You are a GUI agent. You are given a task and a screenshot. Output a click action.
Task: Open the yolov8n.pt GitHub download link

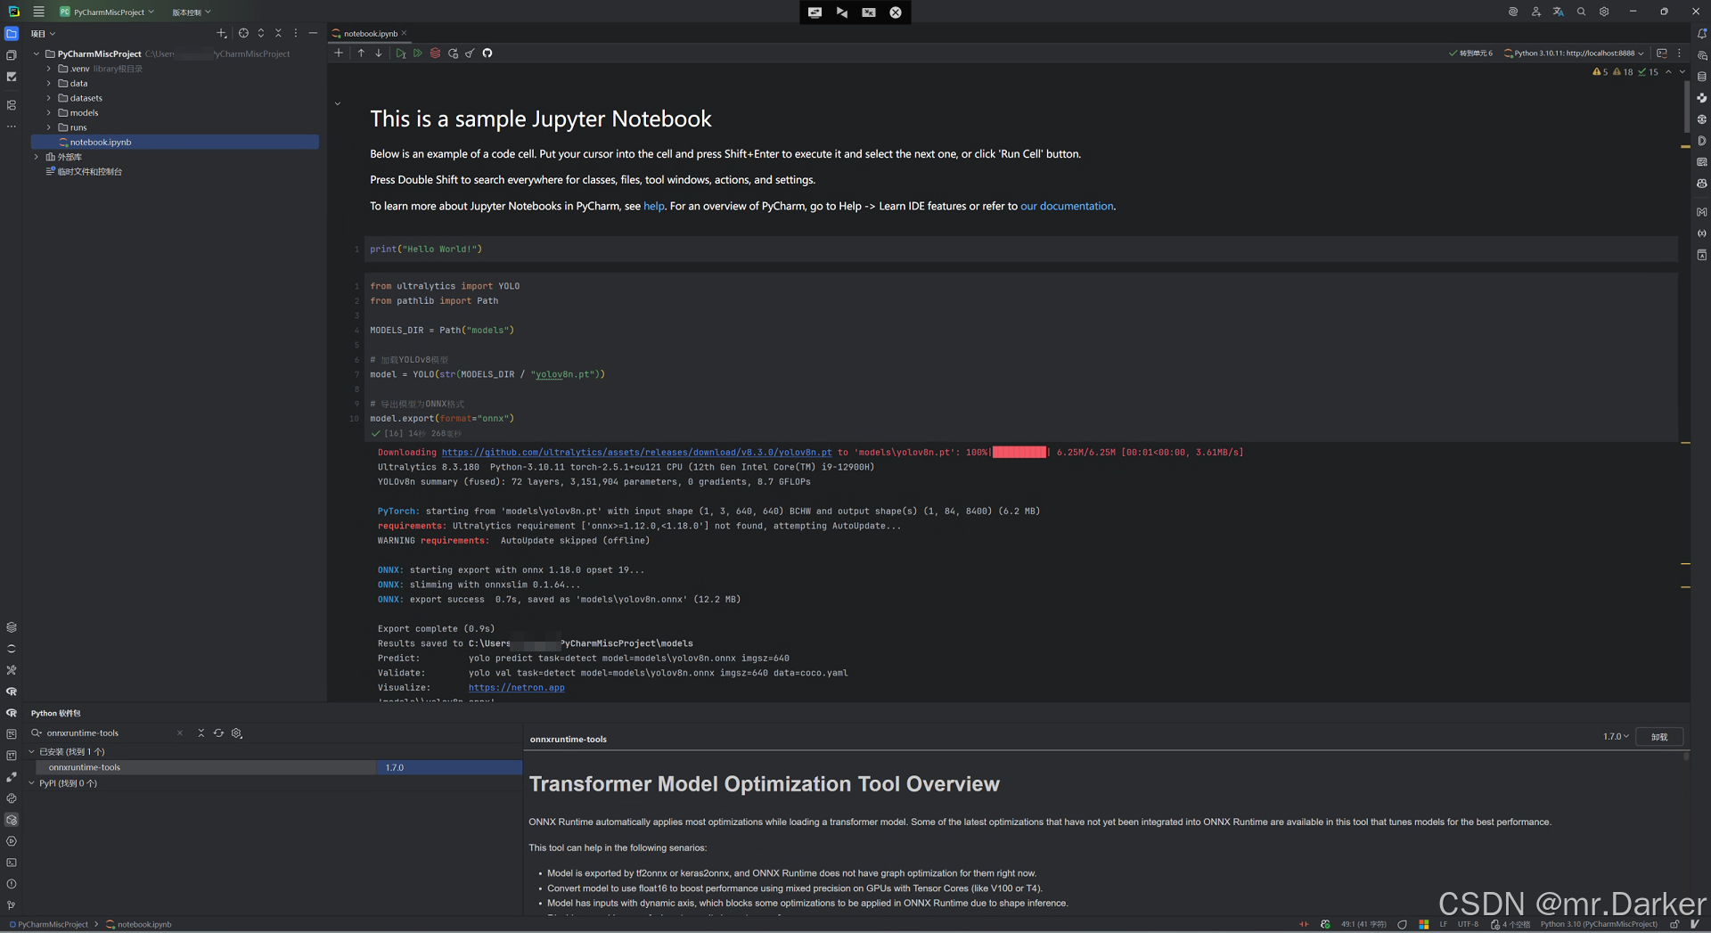pyautogui.click(x=637, y=453)
